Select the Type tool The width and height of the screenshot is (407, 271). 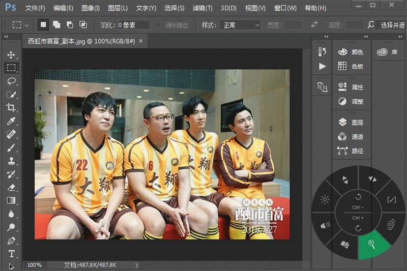(x=11, y=254)
